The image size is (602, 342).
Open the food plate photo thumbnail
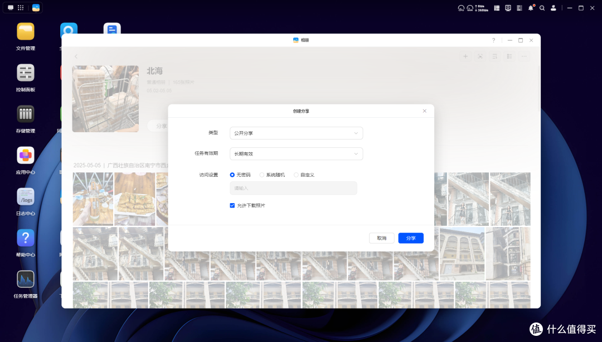pos(135,199)
